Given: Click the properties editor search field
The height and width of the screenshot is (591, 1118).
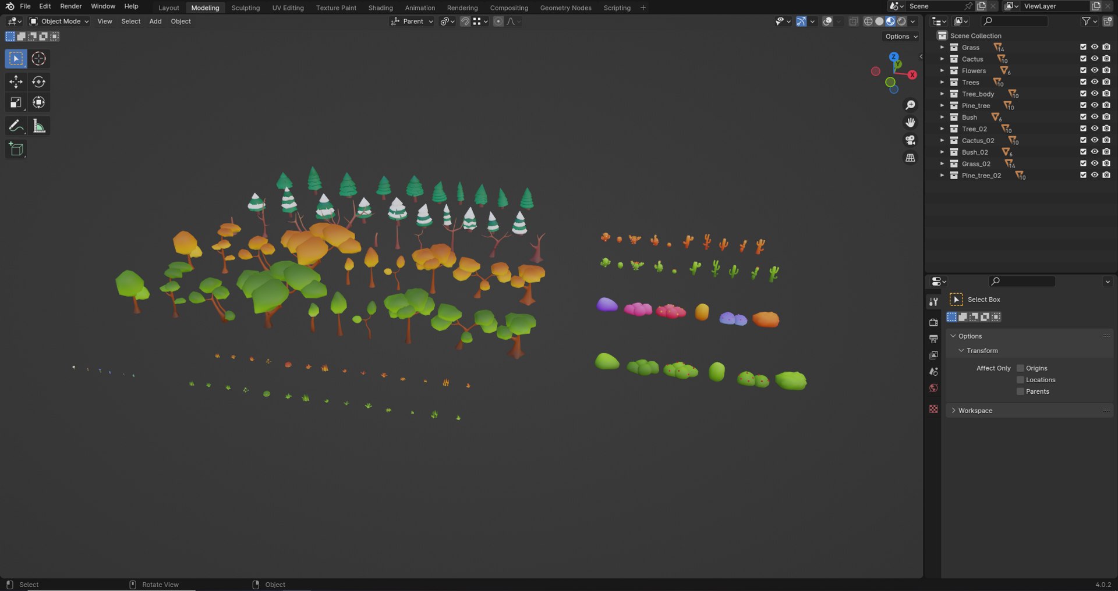Looking at the screenshot, I should [x=1022, y=282].
